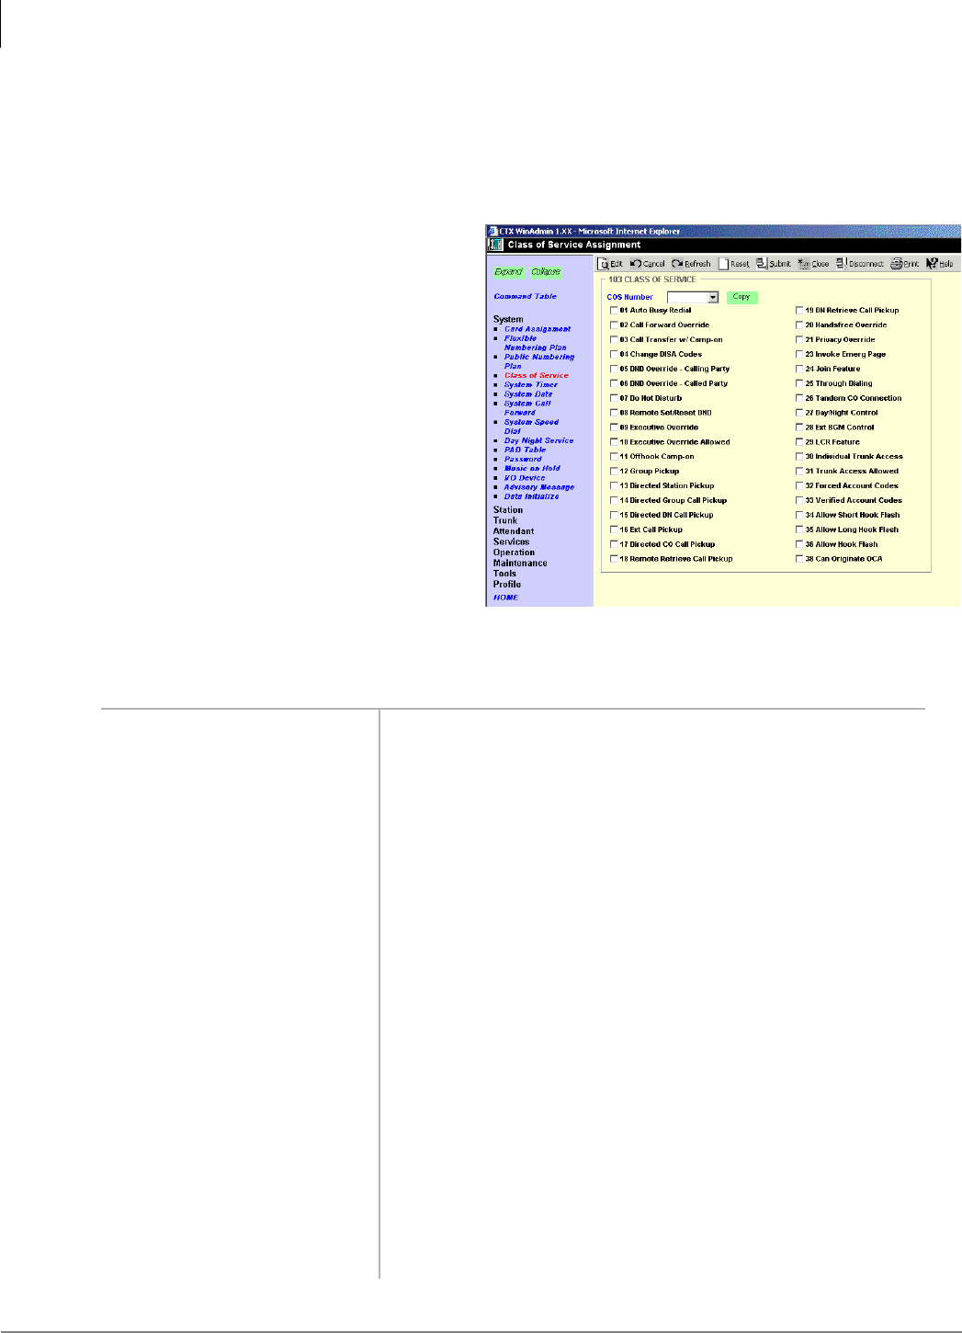Click the Submit toolbar button
Image resolution: width=962 pixels, height=1333 pixels.
(x=774, y=263)
